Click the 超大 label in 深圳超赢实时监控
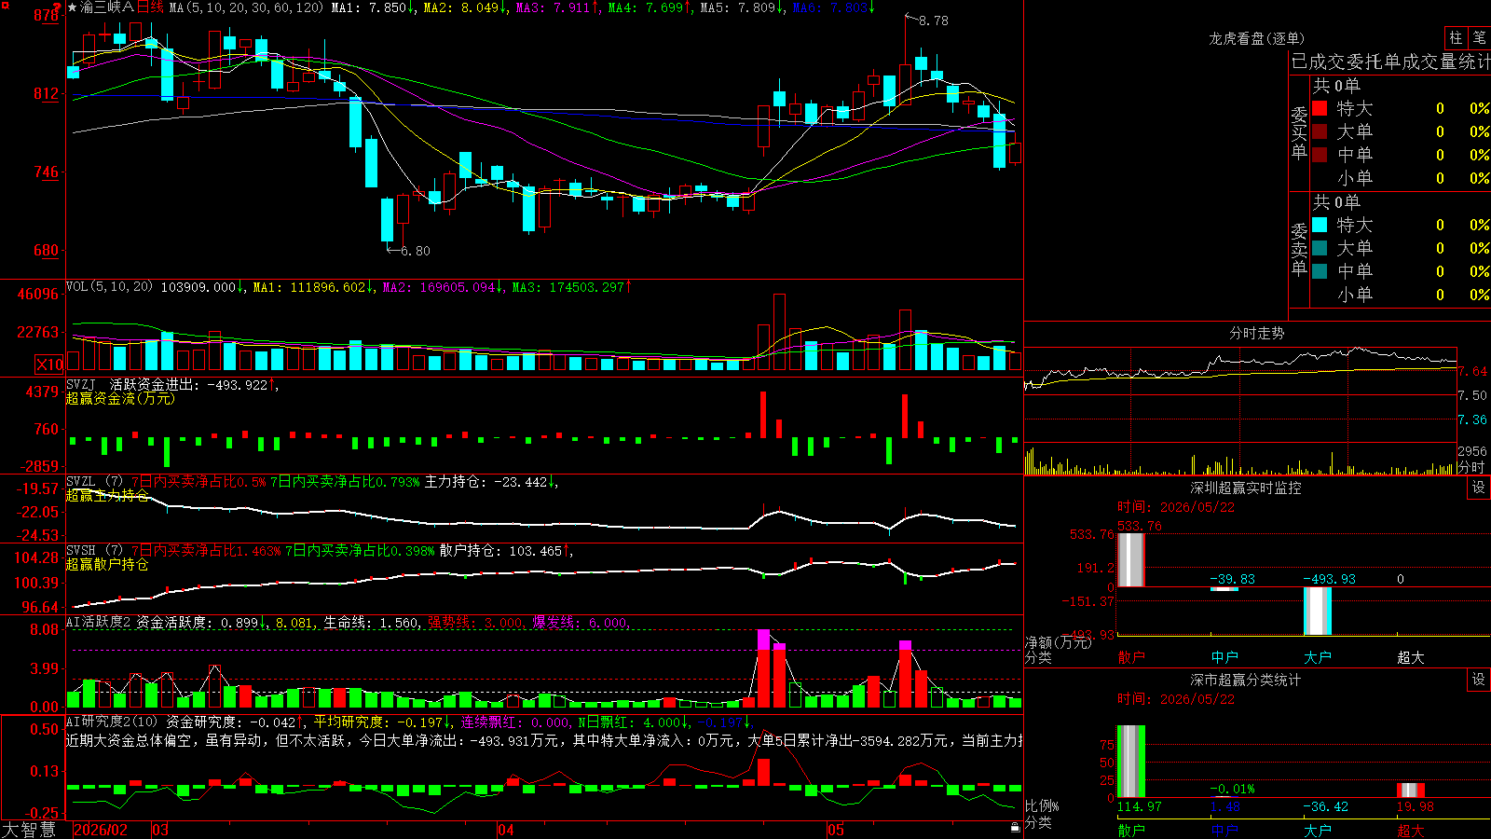This screenshot has width=1491, height=839. pos(1411,657)
